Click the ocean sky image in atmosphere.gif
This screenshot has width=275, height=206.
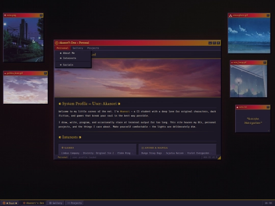point(249,36)
